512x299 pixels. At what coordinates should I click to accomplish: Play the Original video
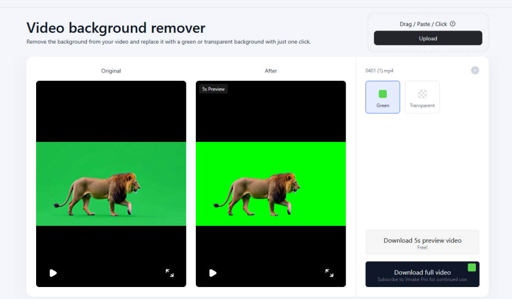(53, 273)
